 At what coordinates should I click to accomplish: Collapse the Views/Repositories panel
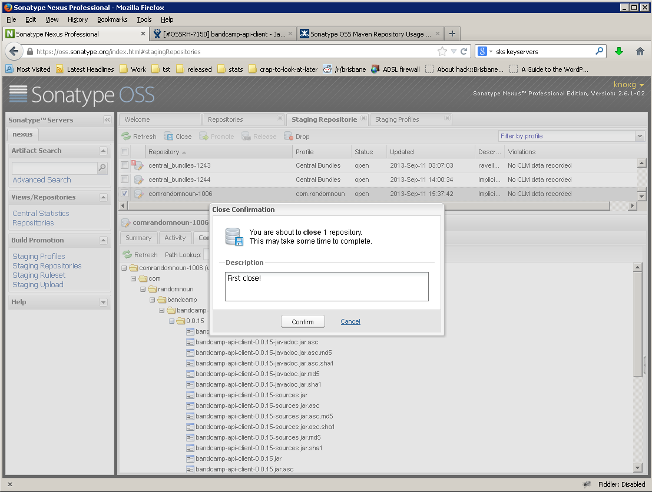pyautogui.click(x=104, y=197)
